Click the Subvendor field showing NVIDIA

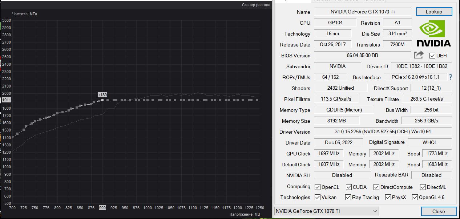point(337,66)
